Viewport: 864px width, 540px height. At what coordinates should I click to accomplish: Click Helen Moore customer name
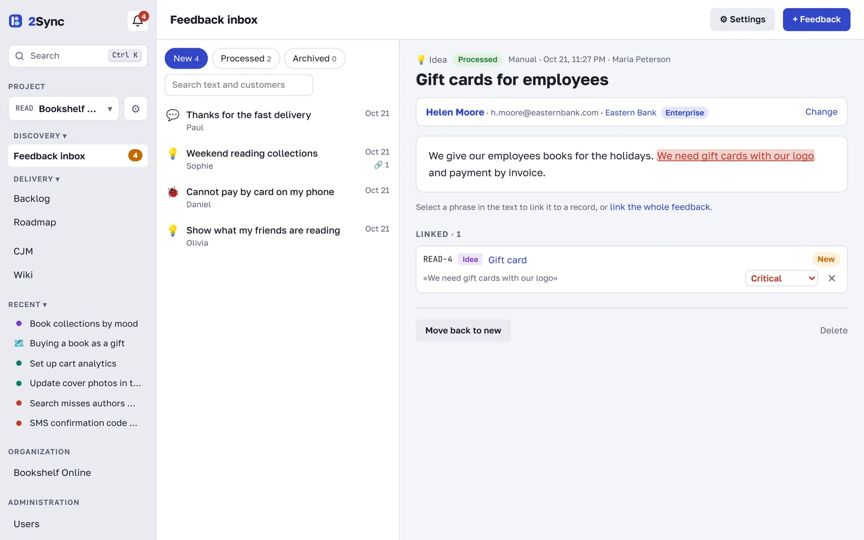[x=455, y=112]
